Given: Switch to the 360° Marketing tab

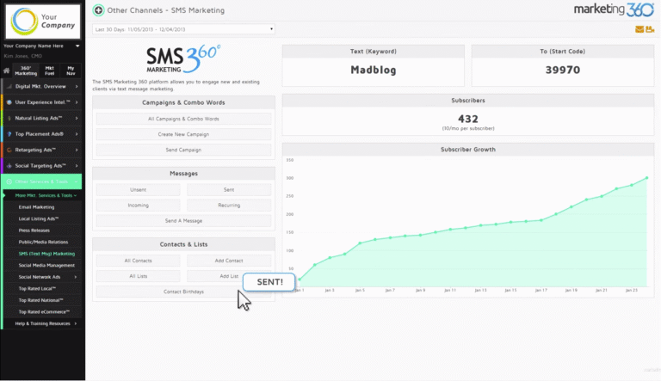Looking at the screenshot, I should coord(26,71).
